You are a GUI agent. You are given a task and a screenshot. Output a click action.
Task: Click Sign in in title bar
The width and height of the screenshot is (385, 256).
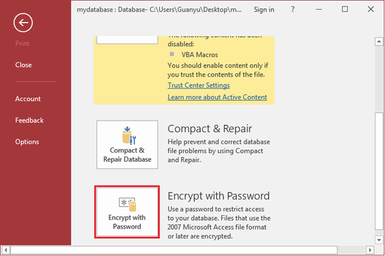pyautogui.click(x=264, y=10)
